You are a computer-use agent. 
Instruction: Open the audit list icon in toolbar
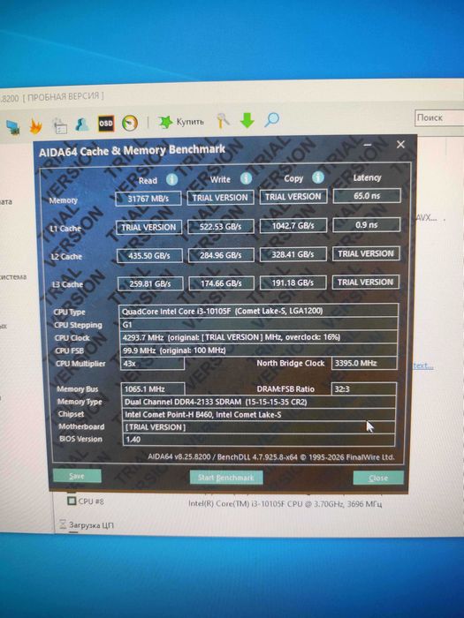(x=60, y=125)
